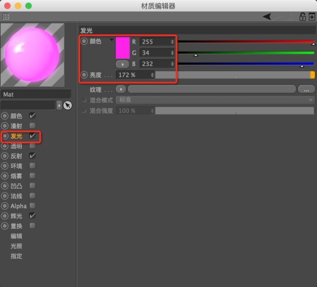Open the 混合模式 标准 dropdown
Screen dimensions: 317x287
(x=215, y=100)
